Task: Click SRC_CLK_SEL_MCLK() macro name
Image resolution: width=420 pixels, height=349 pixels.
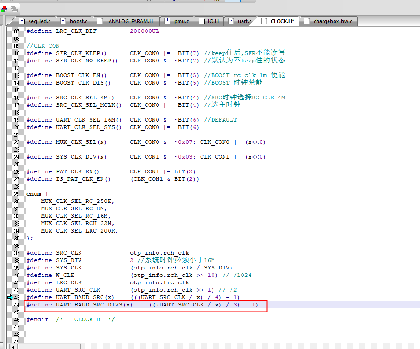Action: coord(89,105)
